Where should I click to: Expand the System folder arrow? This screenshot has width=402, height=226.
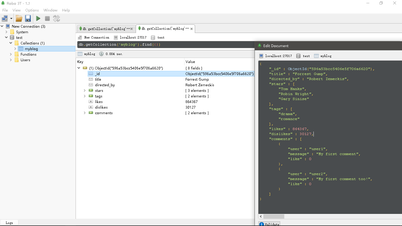[x=6, y=32]
